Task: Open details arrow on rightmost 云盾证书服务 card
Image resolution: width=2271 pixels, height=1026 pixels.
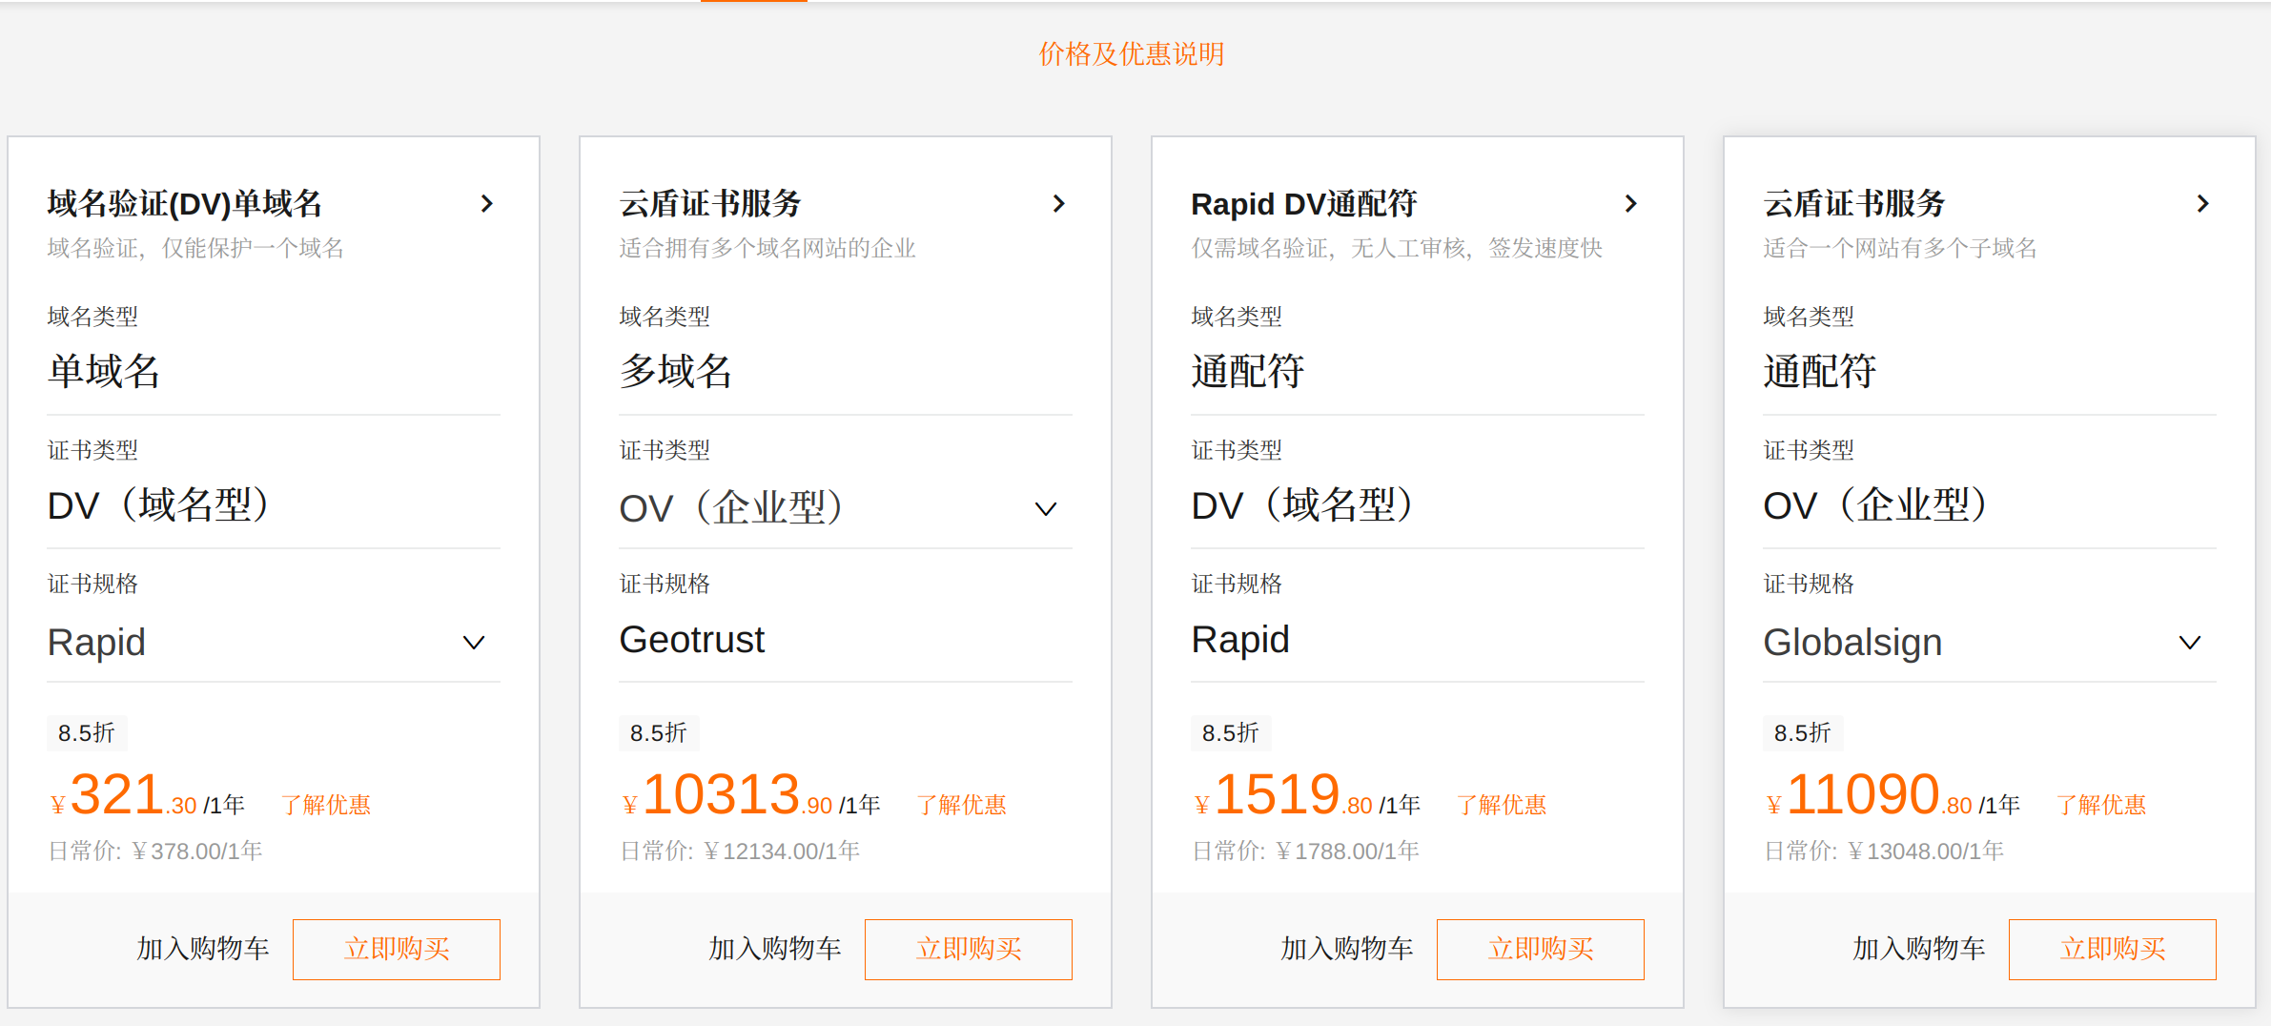Action: [2203, 203]
